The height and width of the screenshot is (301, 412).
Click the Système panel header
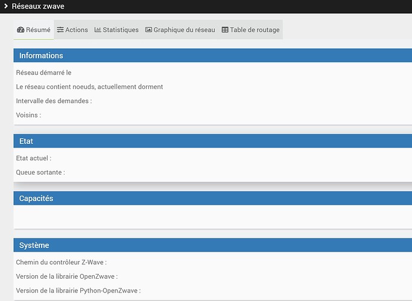pos(213,245)
